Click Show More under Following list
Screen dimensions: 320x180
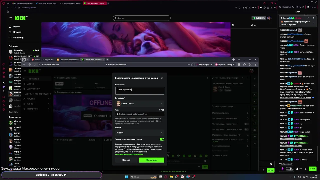tap(13, 112)
